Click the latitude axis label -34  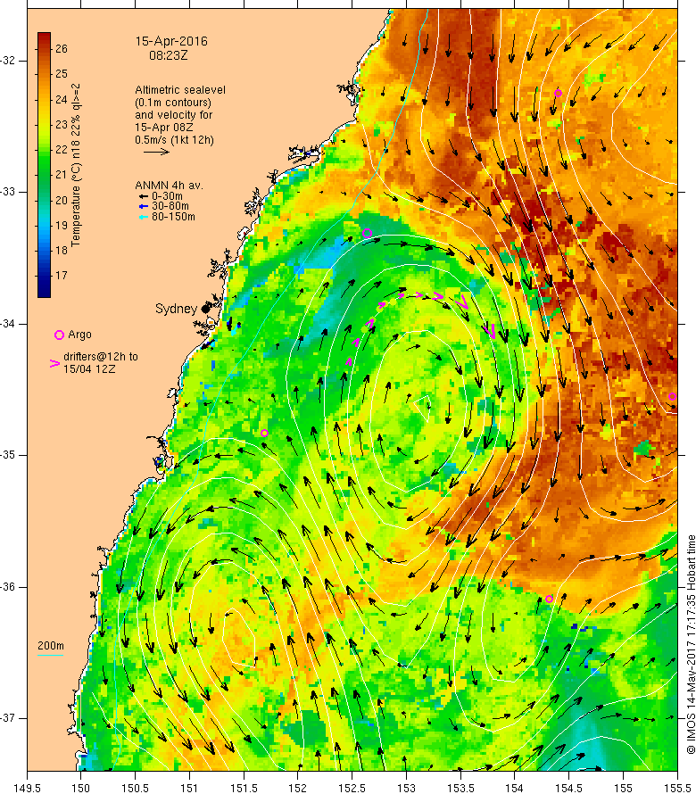(8, 324)
